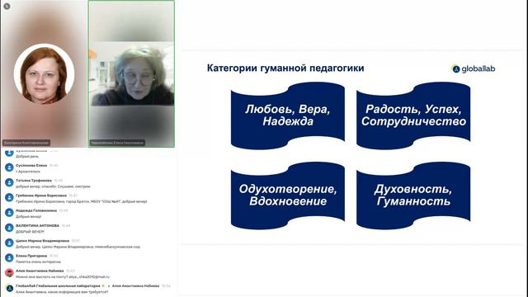Image resolution: width=528 pixels, height=297 pixels.
Task: Click the star badge after ГлобалЛаб account name
Action: (103, 286)
